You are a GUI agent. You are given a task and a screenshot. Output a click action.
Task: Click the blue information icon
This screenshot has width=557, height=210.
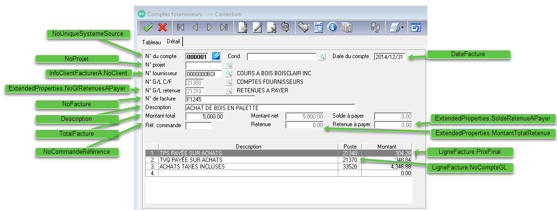click(x=333, y=28)
